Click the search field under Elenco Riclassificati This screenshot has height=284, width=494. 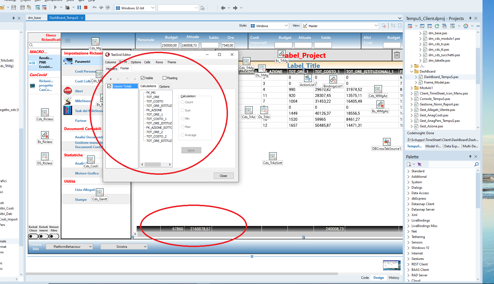[44, 45]
